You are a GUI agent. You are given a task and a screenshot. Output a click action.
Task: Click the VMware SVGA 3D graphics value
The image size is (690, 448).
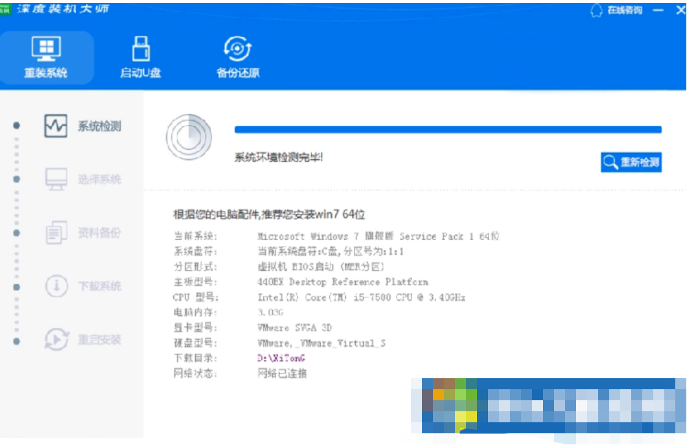click(294, 328)
